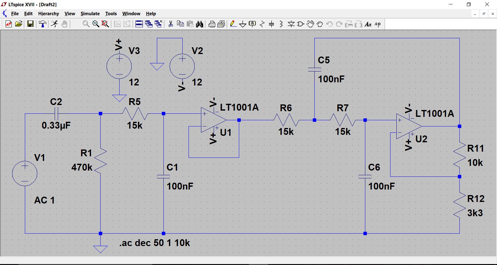This screenshot has width=497, height=265.
Task: Open the View menu
Action: pyautogui.click(x=70, y=14)
